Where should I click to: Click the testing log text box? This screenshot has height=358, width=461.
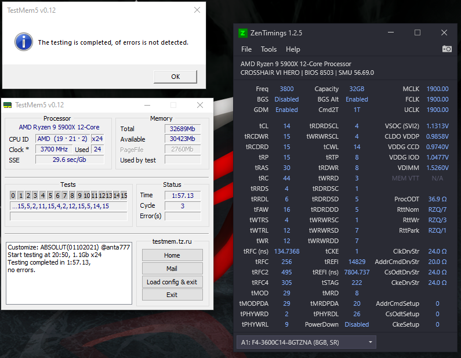click(69, 273)
